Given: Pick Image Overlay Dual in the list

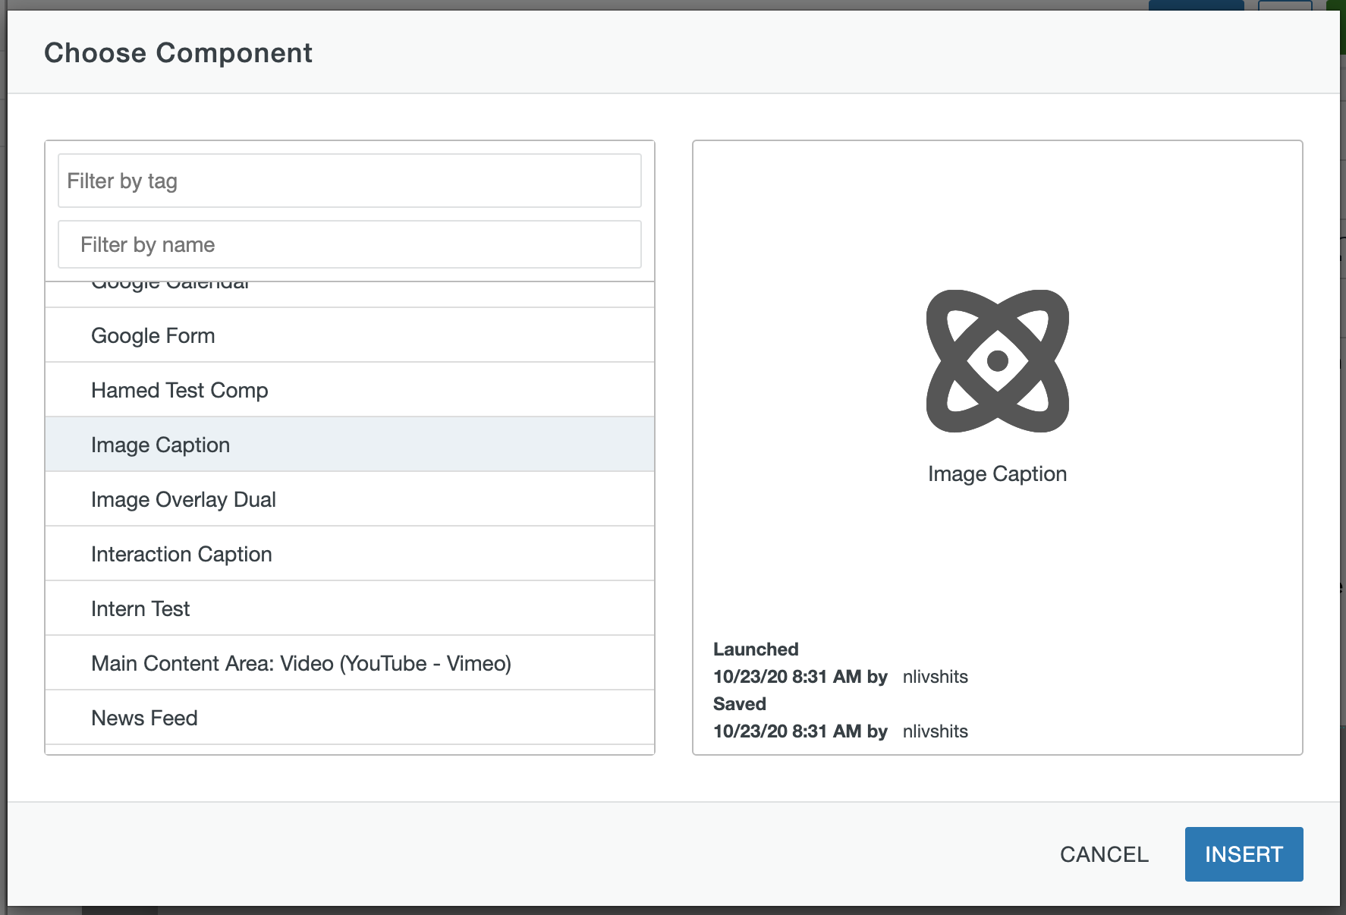Looking at the screenshot, I should pyautogui.click(x=350, y=499).
